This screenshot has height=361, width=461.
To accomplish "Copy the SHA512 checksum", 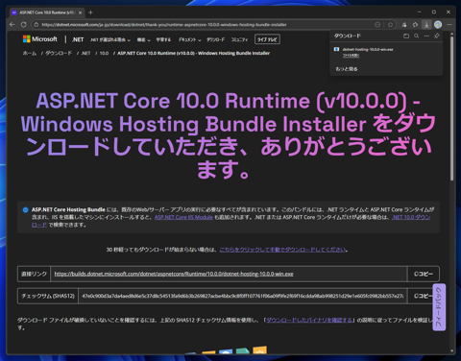I will click(424, 296).
